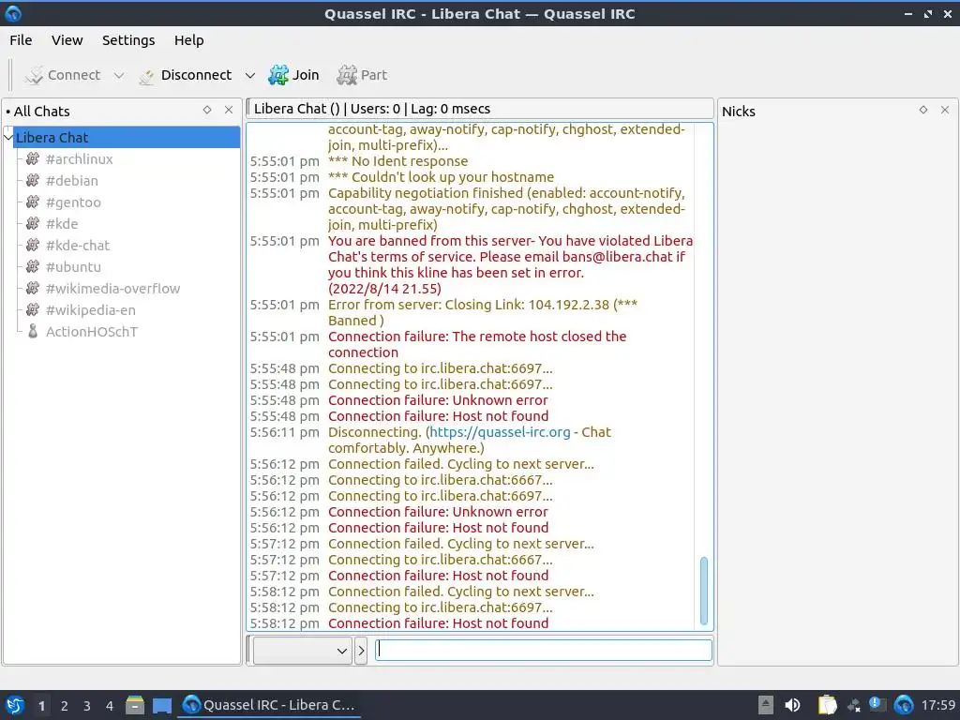Image resolution: width=960 pixels, height=720 pixels.
Task: Select the #ubuntu channel icon
Action: click(33, 266)
